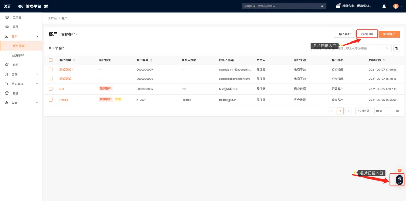This screenshot has height=201, width=406.
Task: Click page number 1 in pagination
Action: tap(340, 111)
